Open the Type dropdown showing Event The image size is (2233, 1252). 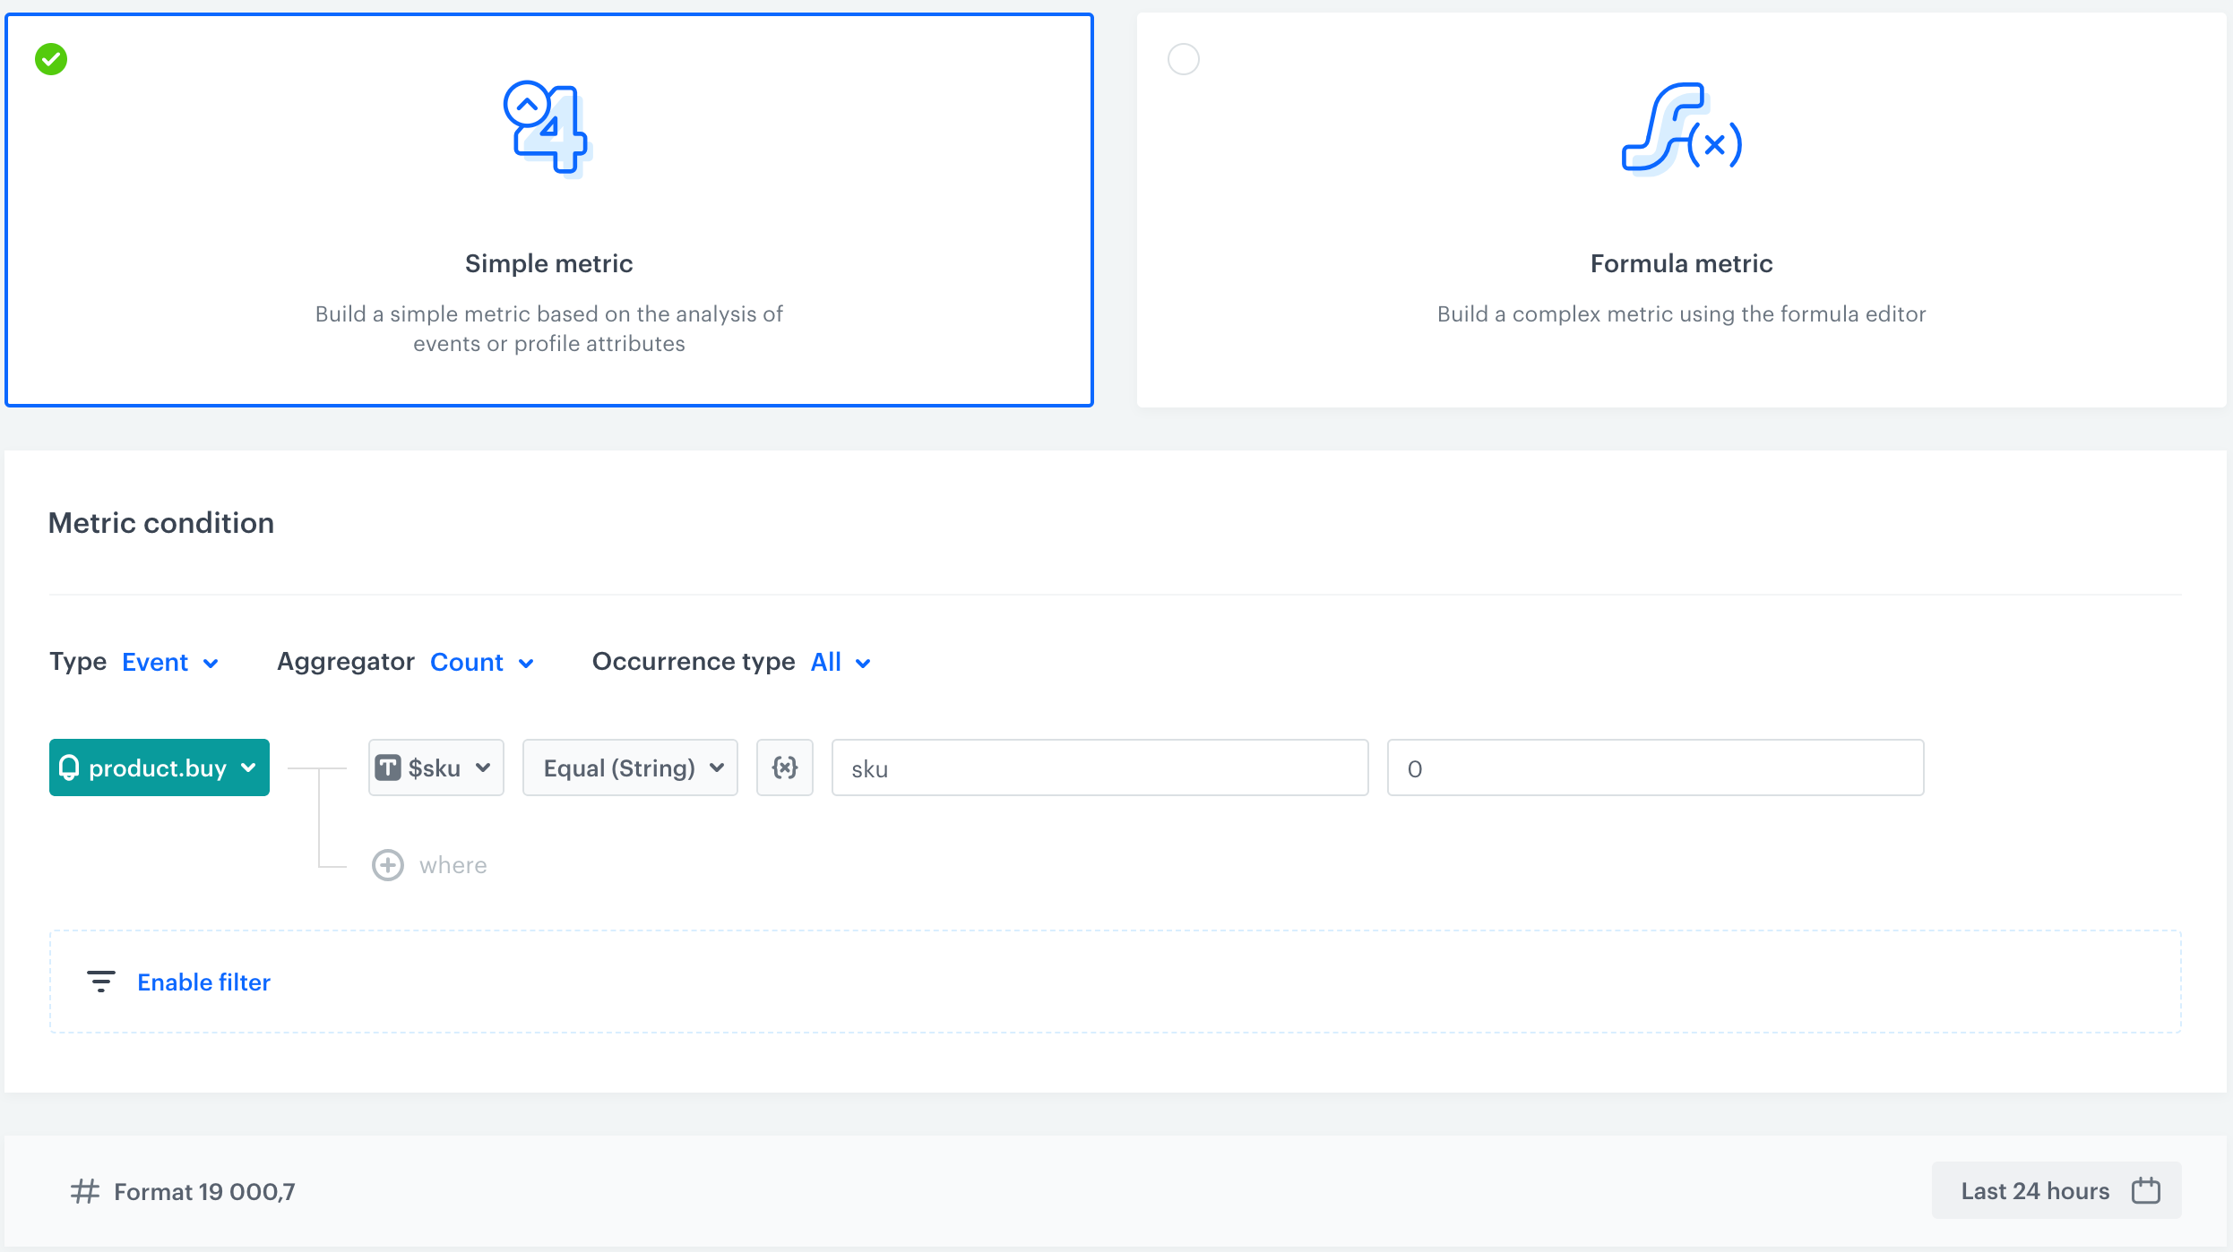tap(169, 663)
